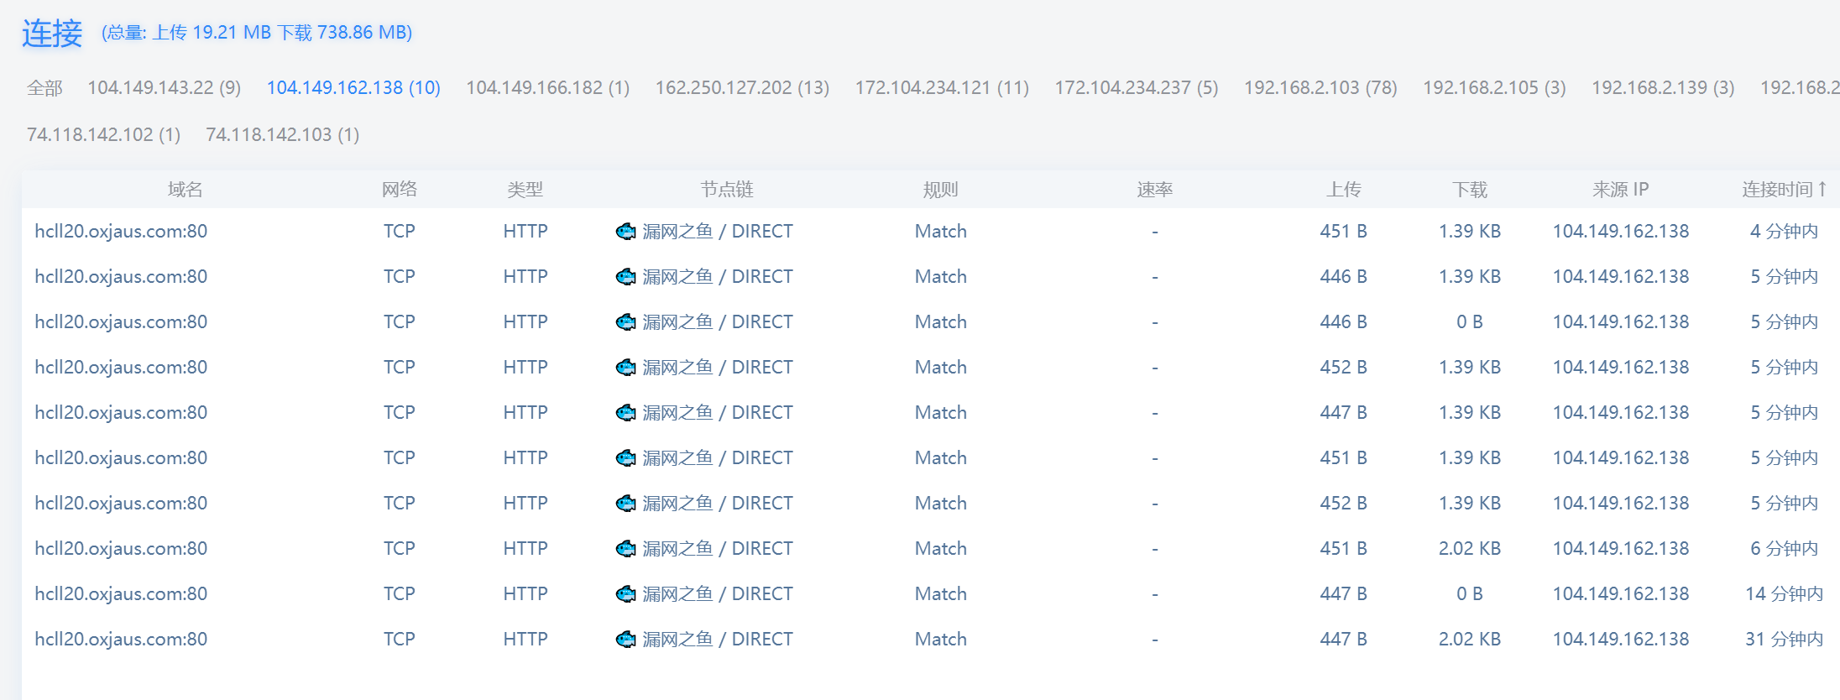Viewport: 1840px width, 700px height.
Task: Filter by source 104.149.143.22 (9)
Action: pyautogui.click(x=165, y=88)
